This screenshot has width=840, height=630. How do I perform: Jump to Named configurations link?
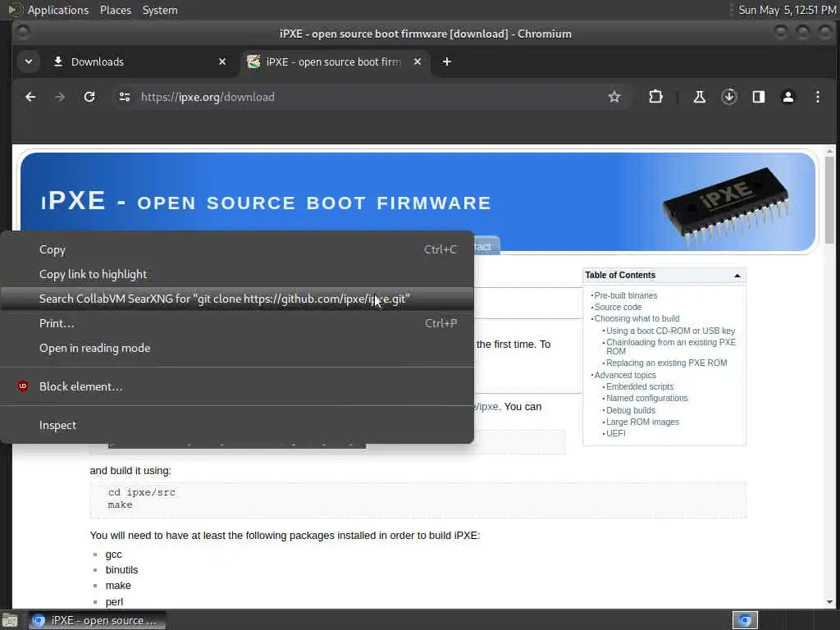(x=646, y=399)
